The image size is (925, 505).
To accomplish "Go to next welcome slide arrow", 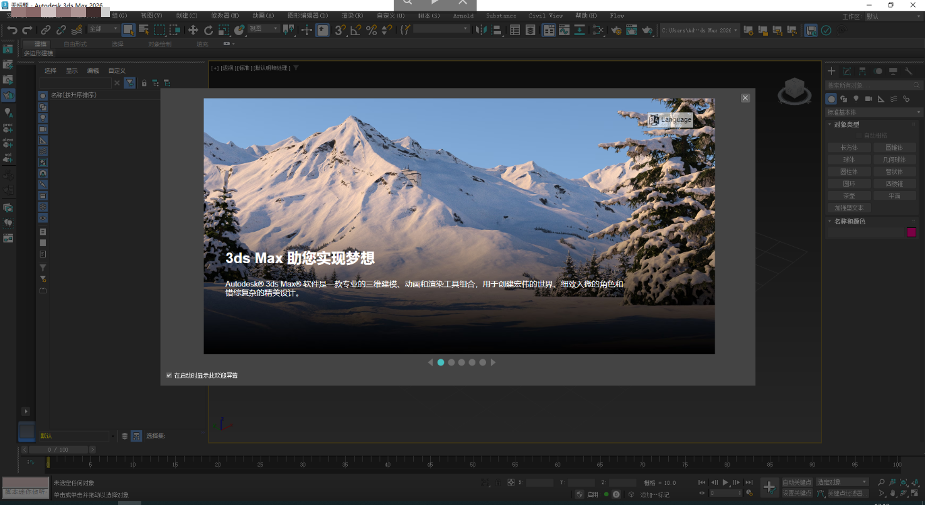I will (493, 362).
